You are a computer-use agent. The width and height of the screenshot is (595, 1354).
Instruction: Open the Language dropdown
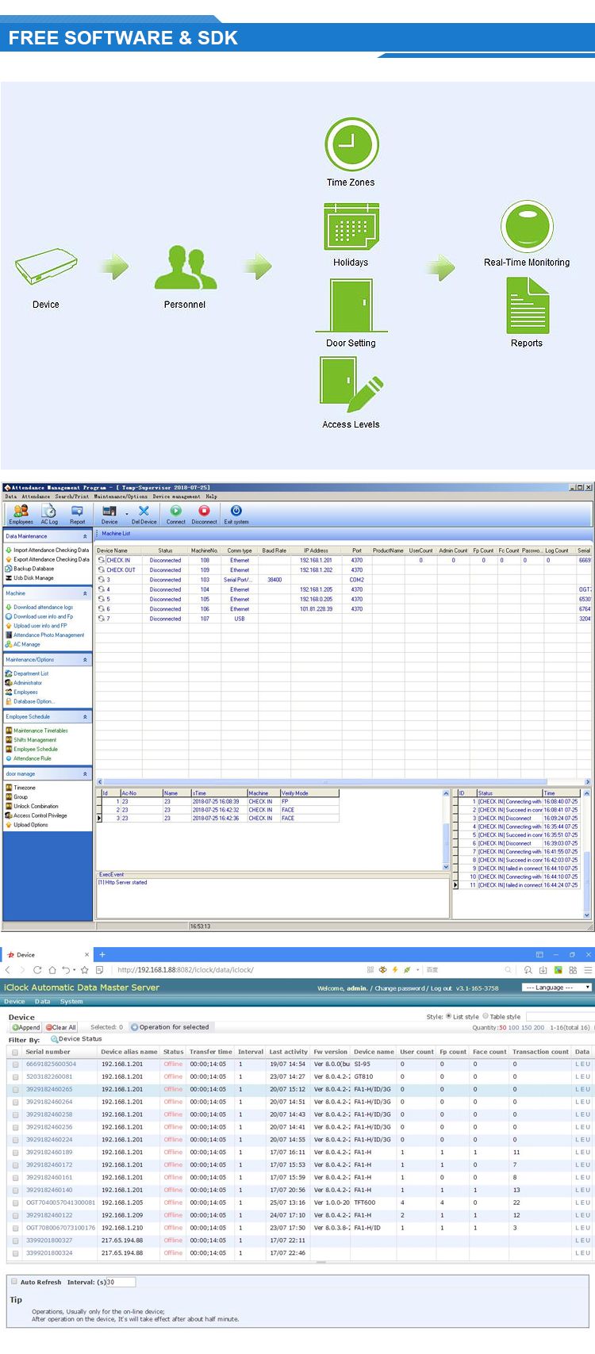[x=557, y=988]
